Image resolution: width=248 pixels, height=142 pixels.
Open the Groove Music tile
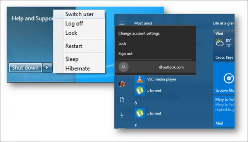tap(224, 79)
